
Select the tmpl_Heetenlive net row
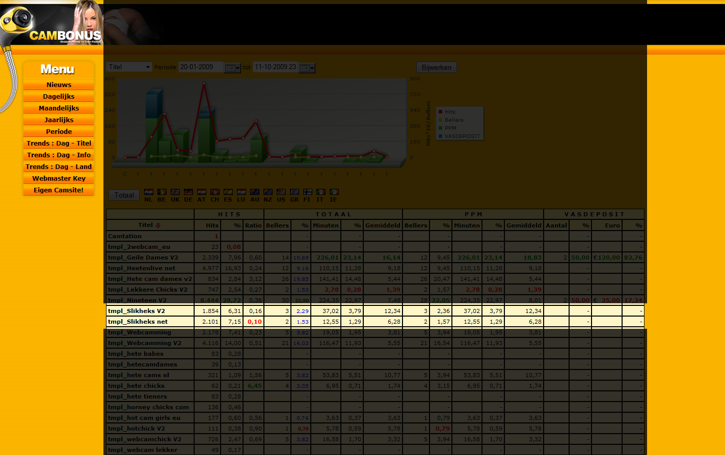tap(375, 268)
